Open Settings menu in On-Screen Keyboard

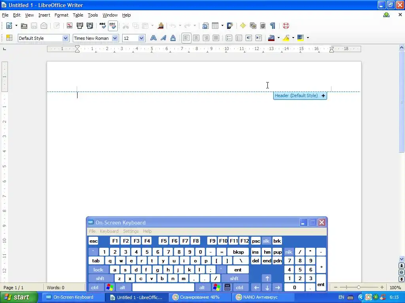(x=131, y=231)
